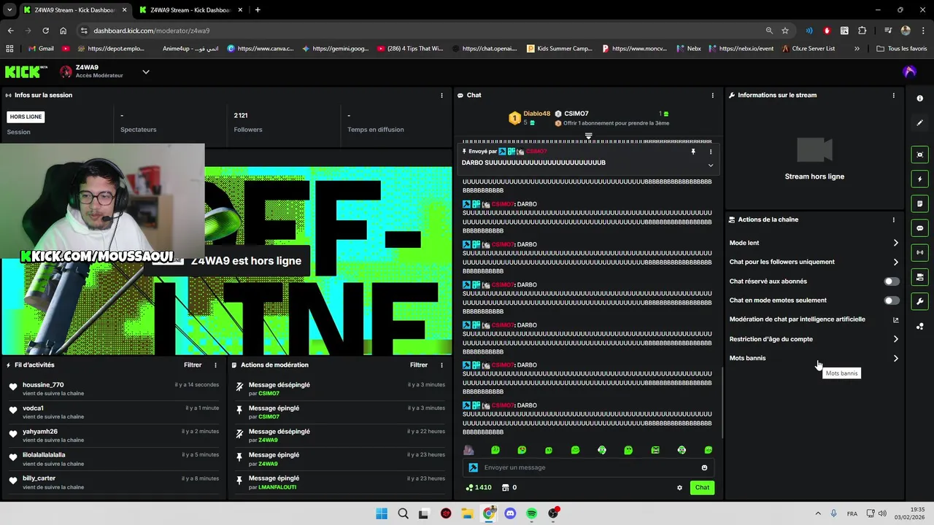
Task: Click the Envoyer un message input field
Action: [590, 467]
